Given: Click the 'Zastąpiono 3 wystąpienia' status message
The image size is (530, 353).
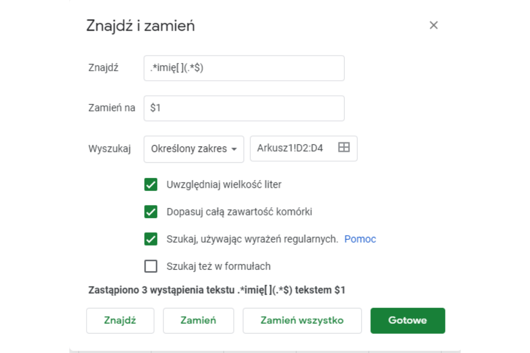Looking at the screenshot, I should (217, 290).
